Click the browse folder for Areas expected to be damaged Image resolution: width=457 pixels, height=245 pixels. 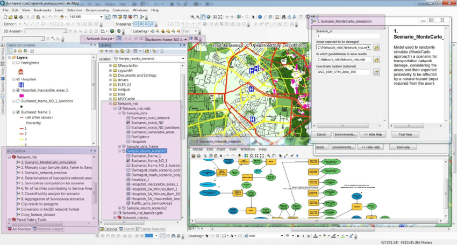coord(376,47)
